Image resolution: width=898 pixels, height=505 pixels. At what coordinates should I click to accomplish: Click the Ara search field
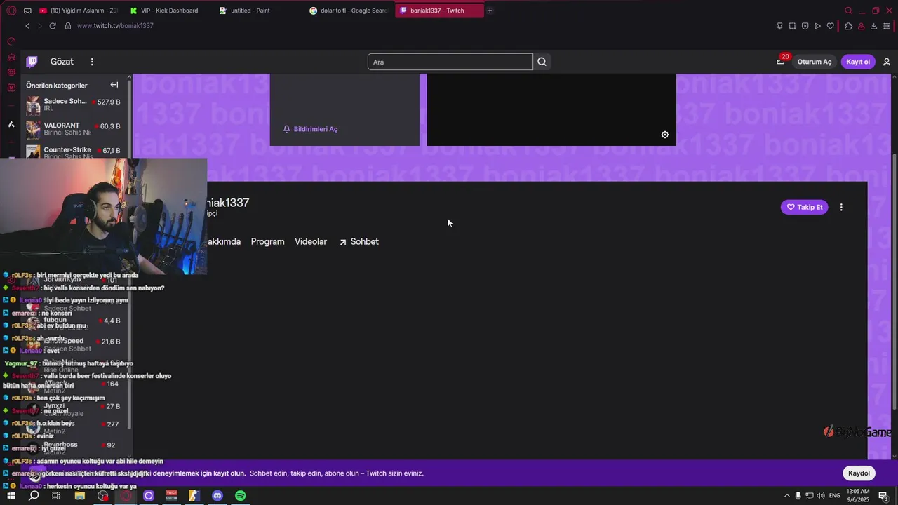[450, 62]
